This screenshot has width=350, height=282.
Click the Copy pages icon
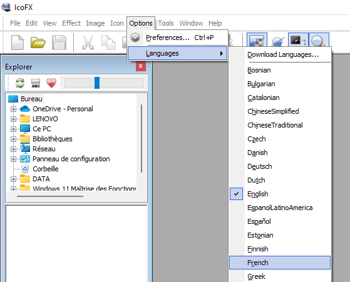108,43
